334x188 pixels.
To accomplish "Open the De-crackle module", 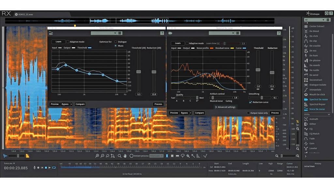I will click(x=312, y=46).
